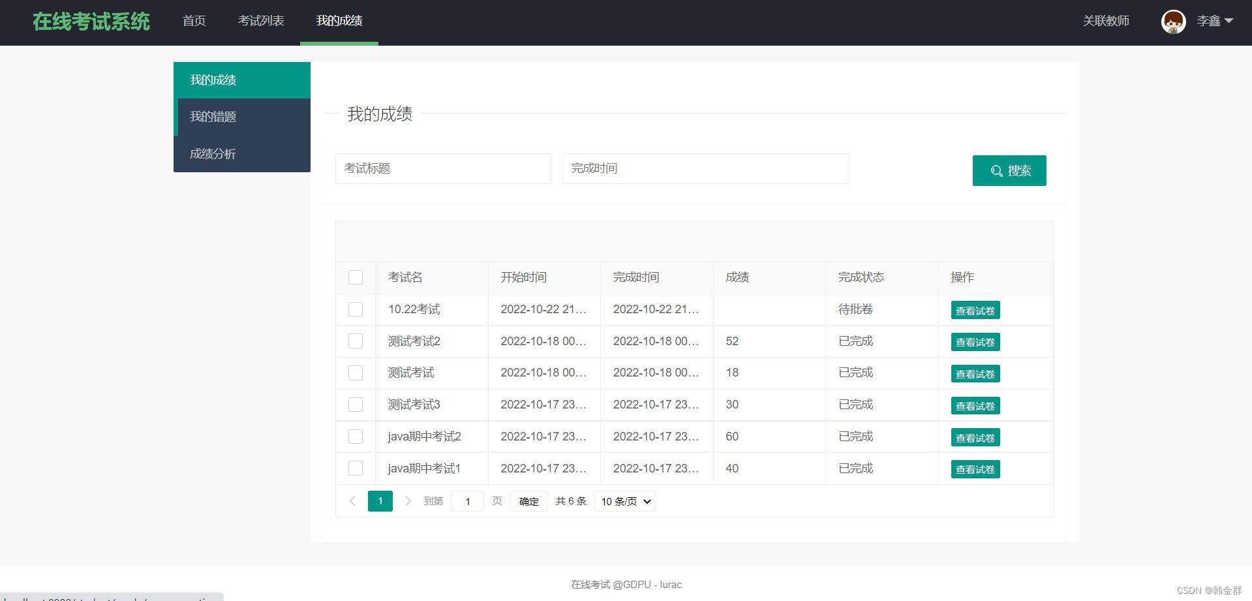Click the previous page arrow in pagination
Screen dimensions: 1252x601
pyautogui.click(x=352, y=501)
